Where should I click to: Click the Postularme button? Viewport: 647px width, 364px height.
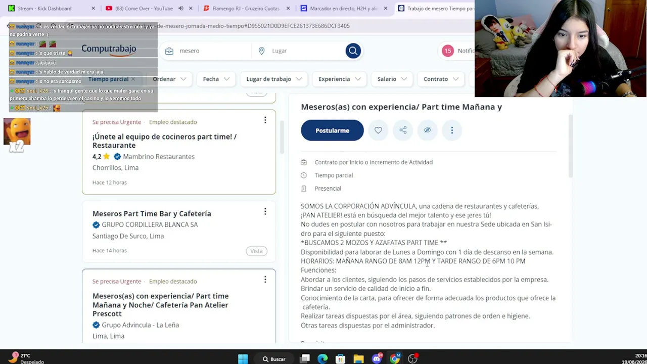click(x=332, y=130)
